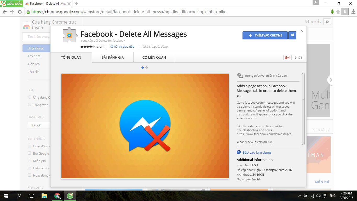Click ENG language indicator in tray
357x201 pixels.
pyautogui.click(x=332, y=196)
